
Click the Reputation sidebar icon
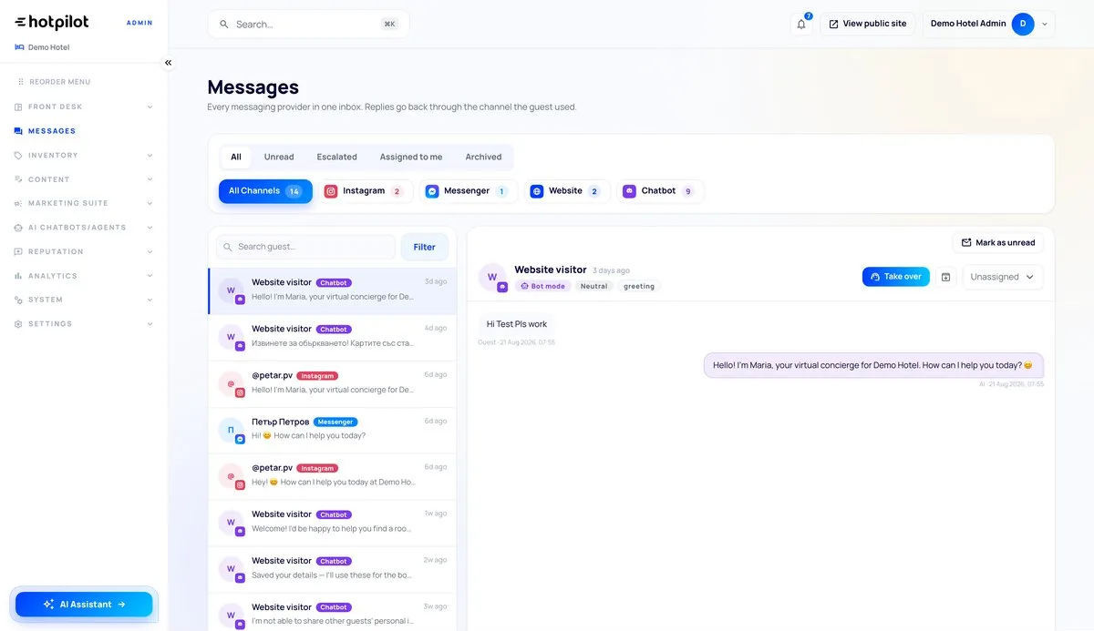pyautogui.click(x=18, y=251)
